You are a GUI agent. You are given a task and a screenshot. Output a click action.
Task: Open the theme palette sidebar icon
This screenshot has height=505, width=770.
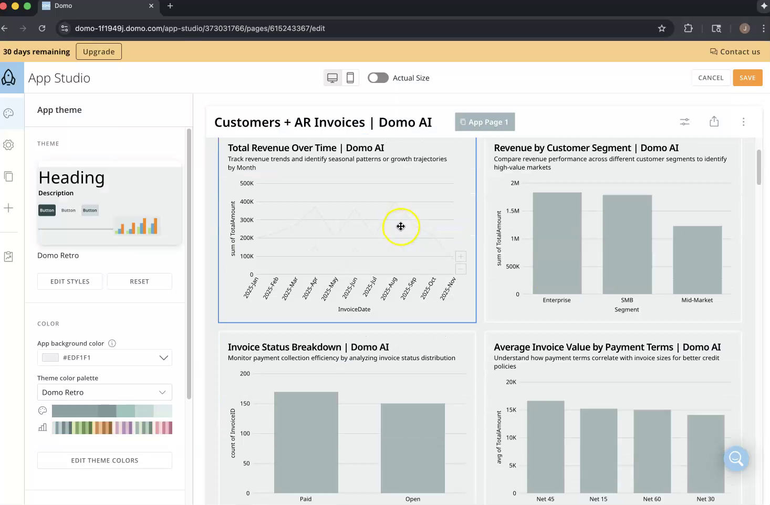pyautogui.click(x=8, y=113)
